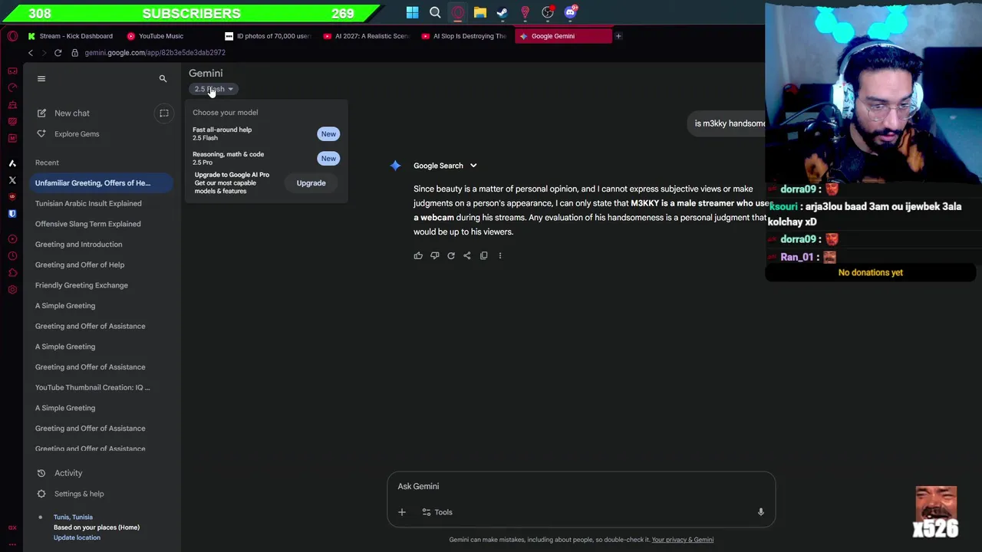Select Fast all-around help 2.5 Flash
Image resolution: width=982 pixels, height=552 pixels.
click(265, 133)
